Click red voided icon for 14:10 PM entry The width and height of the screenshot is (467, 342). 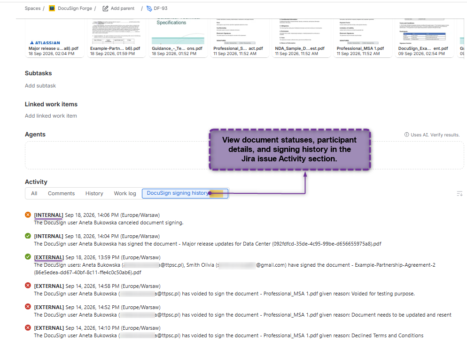point(28,328)
